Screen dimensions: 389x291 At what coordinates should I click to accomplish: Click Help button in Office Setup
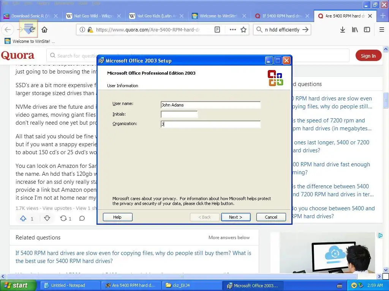click(117, 217)
